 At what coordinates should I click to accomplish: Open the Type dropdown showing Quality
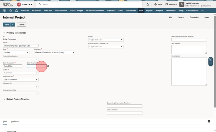(x=16, y=53)
